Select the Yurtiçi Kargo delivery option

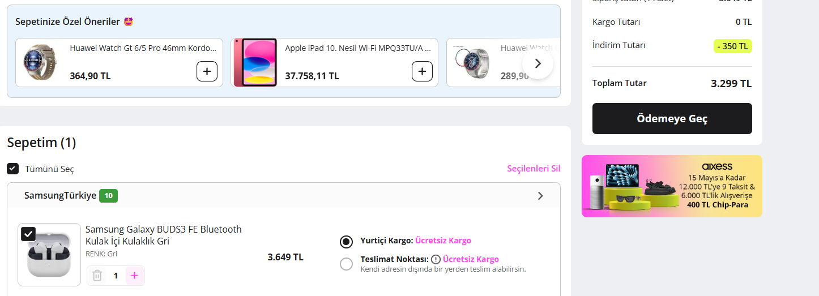(346, 242)
